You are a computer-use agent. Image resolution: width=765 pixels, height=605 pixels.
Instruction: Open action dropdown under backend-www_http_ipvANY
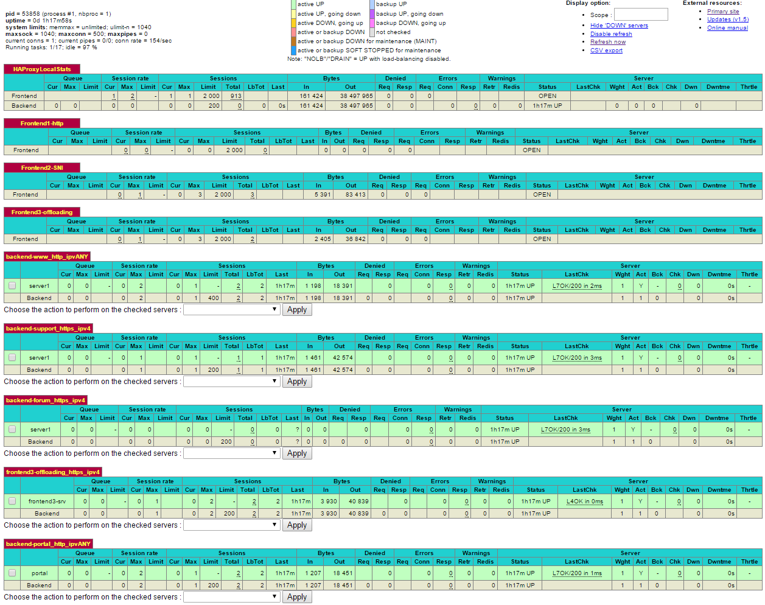coord(231,310)
